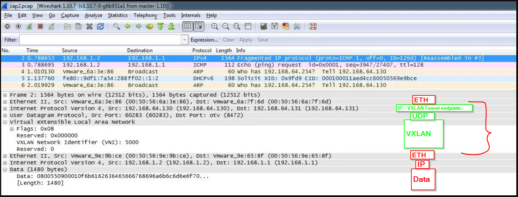
Task: Open the Telephony menu
Action: 145,15
